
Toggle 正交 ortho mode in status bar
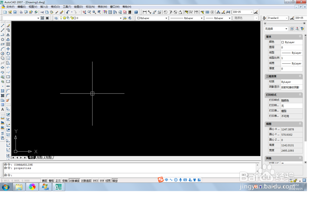(x=58, y=181)
